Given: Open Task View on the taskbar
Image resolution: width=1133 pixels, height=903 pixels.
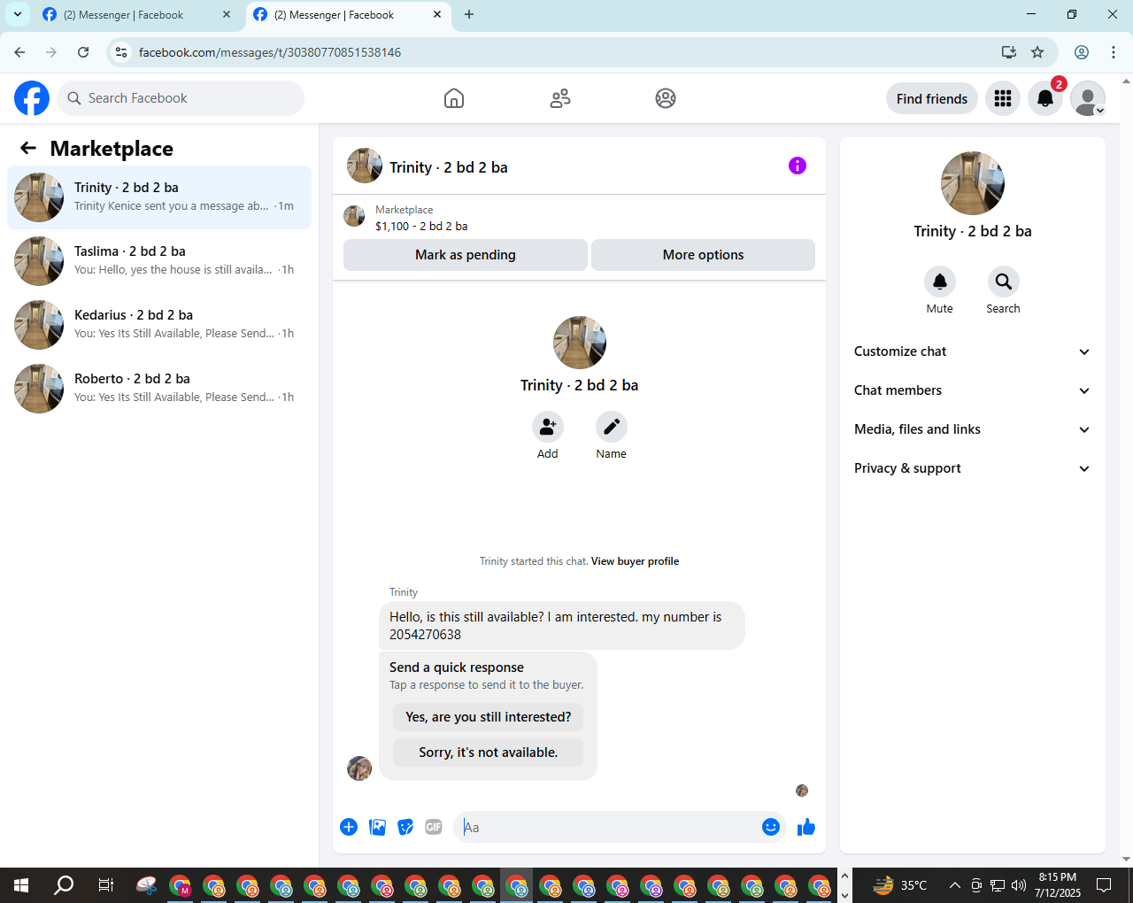Looking at the screenshot, I should tap(105, 885).
